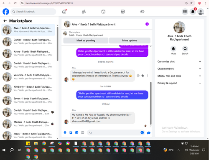209x160 pixels.
Task: Bookmark page with star icon
Action: [191, 3]
